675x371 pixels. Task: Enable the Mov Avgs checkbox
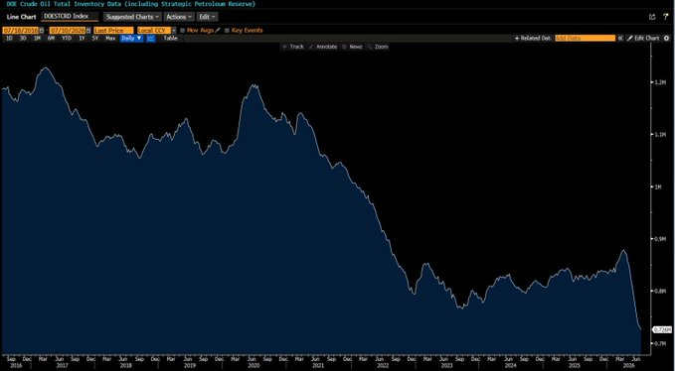click(x=183, y=31)
